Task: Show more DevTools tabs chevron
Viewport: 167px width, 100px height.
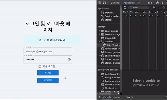Action: [138, 3]
